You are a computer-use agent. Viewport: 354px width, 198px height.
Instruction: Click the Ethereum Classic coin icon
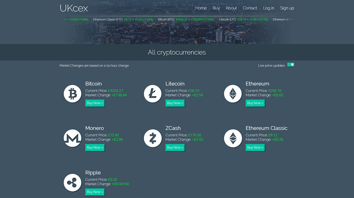tap(233, 138)
